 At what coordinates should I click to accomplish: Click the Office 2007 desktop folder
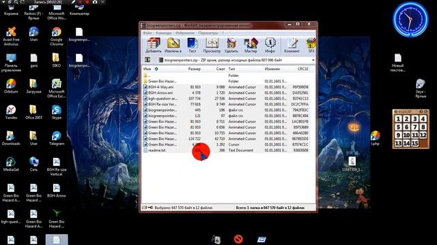click(x=33, y=112)
